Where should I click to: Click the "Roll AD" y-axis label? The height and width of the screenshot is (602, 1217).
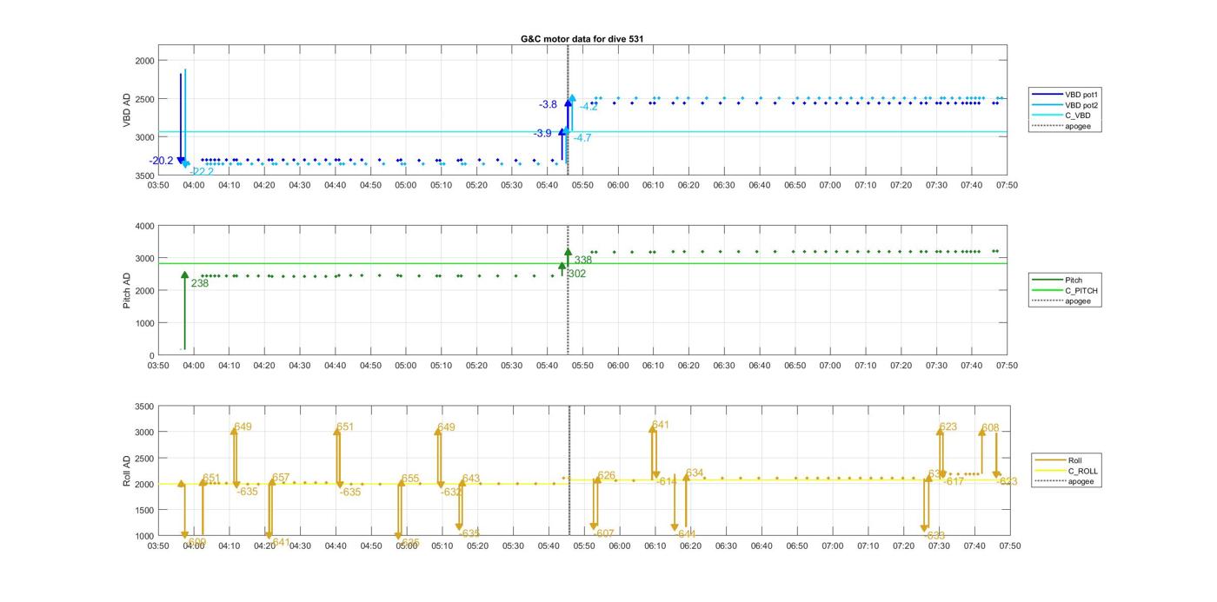(127, 470)
